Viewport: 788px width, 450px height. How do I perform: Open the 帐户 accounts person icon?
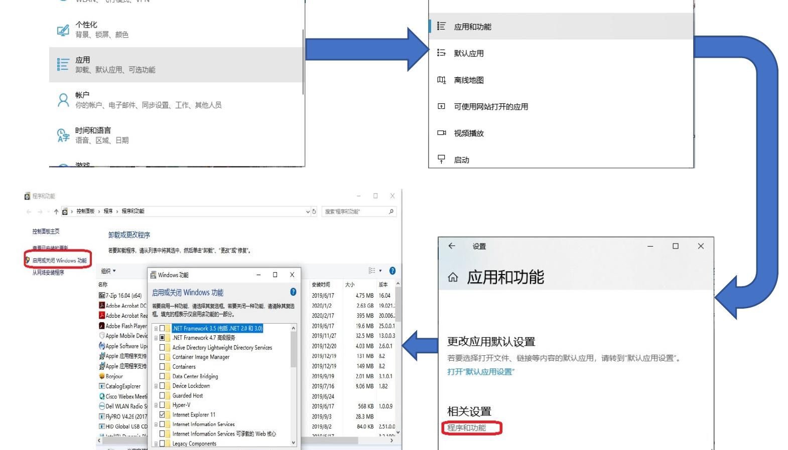pyautogui.click(x=63, y=100)
